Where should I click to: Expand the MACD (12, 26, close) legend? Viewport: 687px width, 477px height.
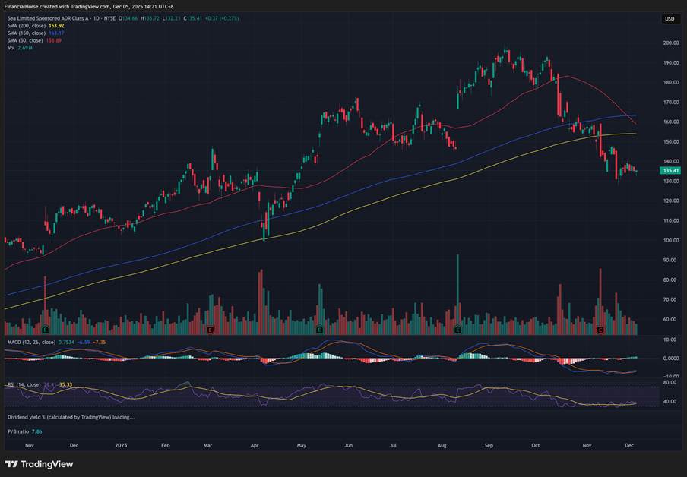(x=32, y=343)
